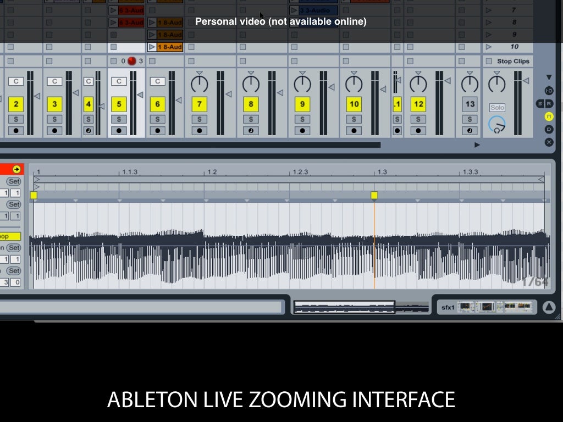Click the master track pan knob
Screen dimensions: 563x422
point(497,84)
